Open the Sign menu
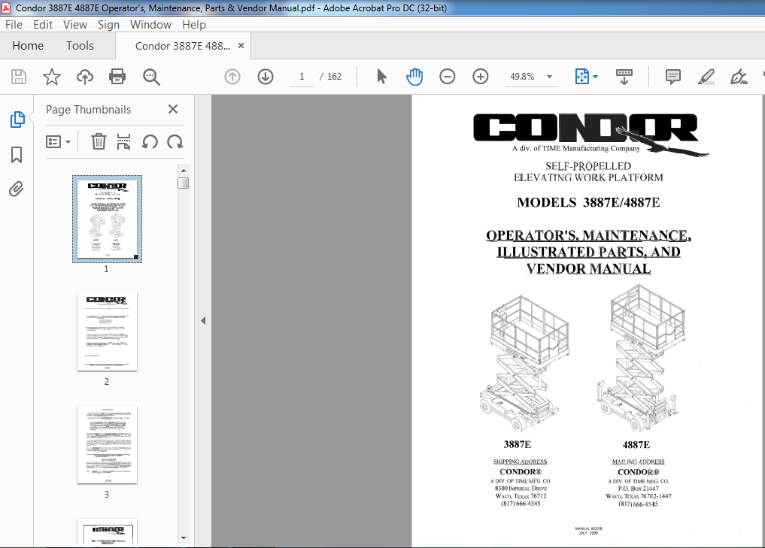Screen dimensions: 765x548 tap(108, 24)
